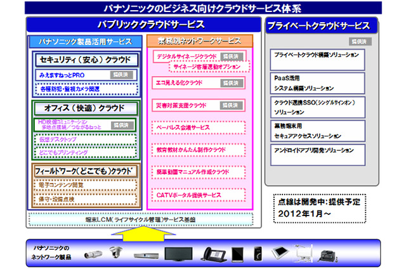This screenshot has width=406, height=270.
Task: Click the fax multifunction machine icon
Action: pos(327,256)
